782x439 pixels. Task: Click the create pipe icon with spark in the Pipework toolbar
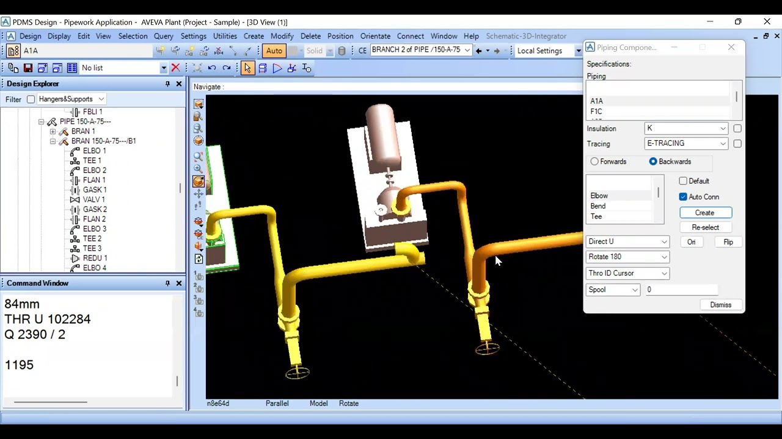tap(161, 51)
